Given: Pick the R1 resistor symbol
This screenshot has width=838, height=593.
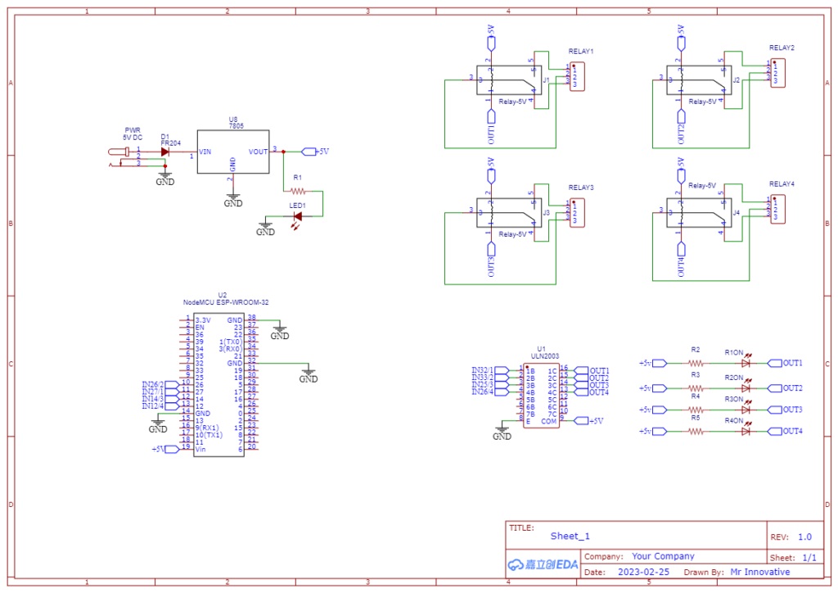Looking at the screenshot, I should [x=298, y=191].
